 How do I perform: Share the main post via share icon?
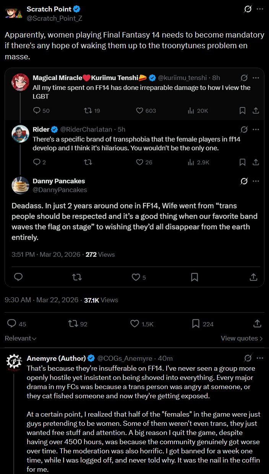click(x=257, y=324)
